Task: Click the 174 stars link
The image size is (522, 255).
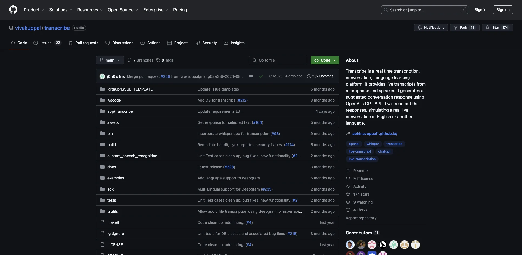Action: pos(358,194)
